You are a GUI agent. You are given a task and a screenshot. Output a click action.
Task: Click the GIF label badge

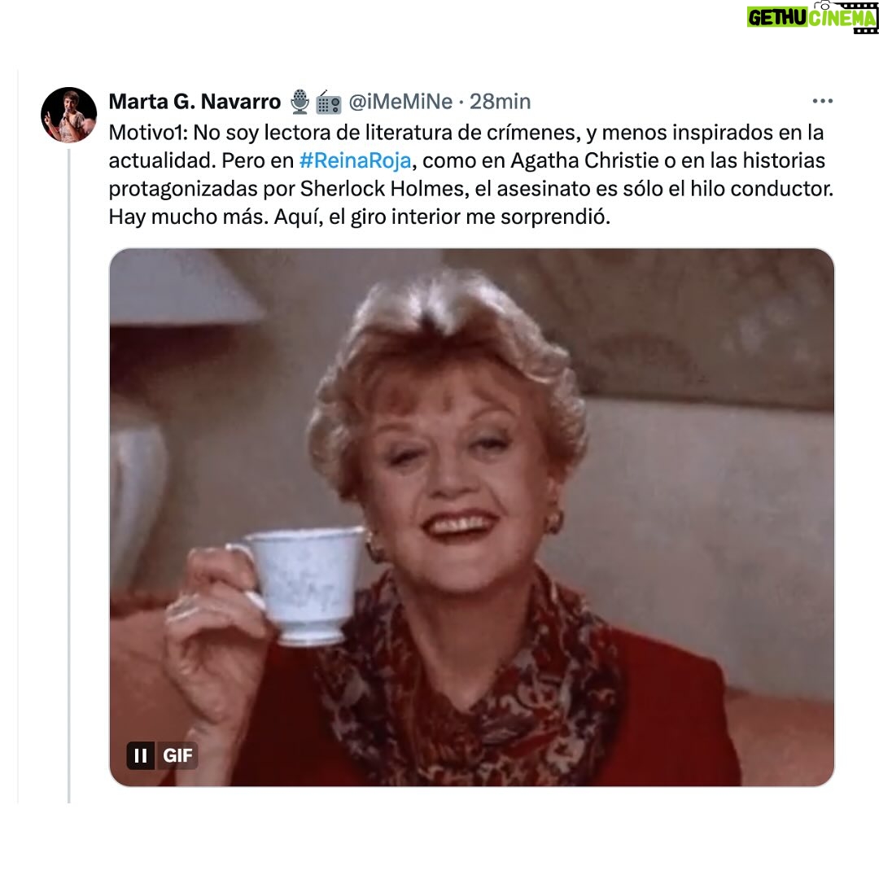coord(177,755)
